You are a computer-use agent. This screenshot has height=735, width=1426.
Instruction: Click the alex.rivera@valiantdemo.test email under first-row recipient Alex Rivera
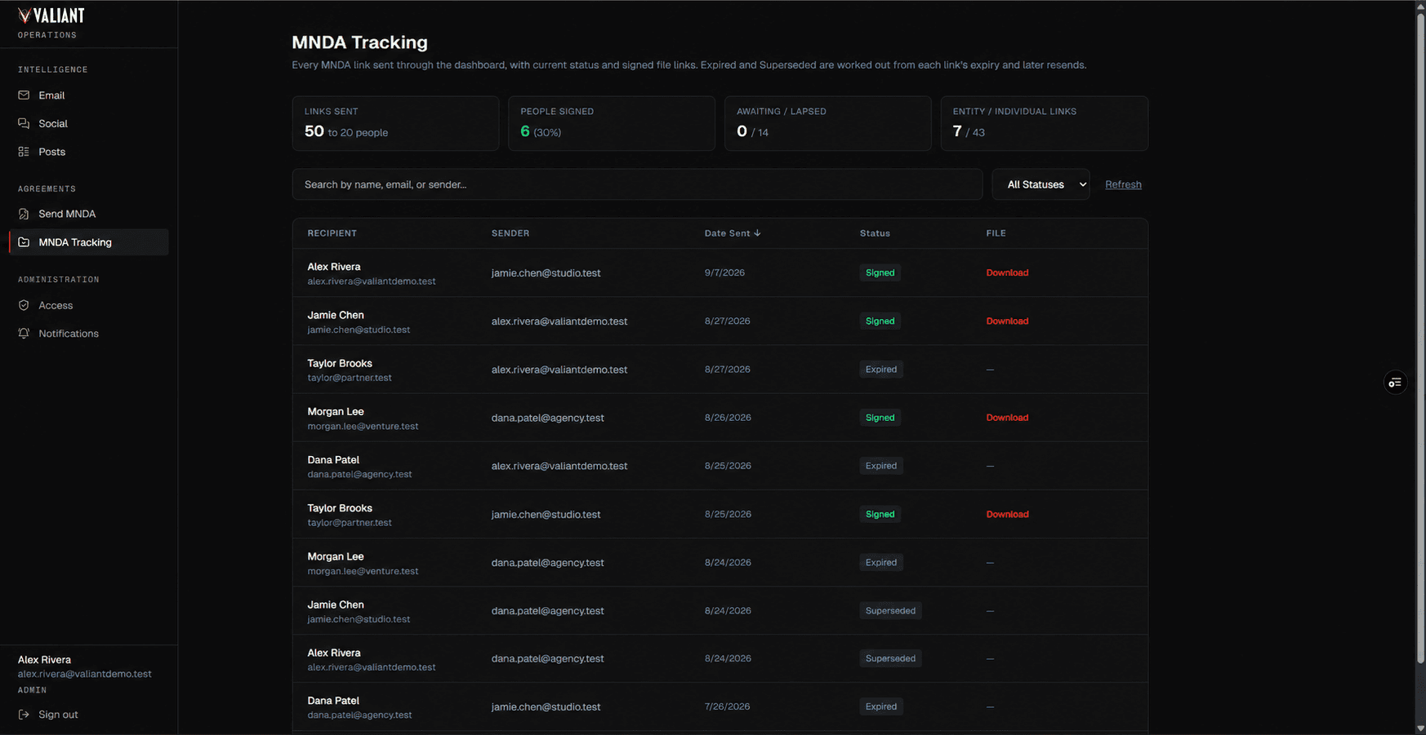coord(372,281)
